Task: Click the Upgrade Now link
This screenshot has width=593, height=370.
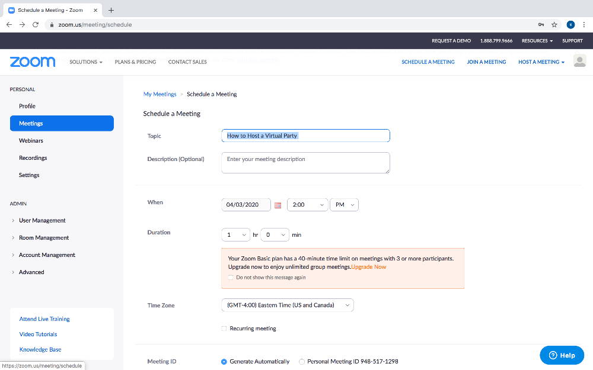Action: coord(369,267)
